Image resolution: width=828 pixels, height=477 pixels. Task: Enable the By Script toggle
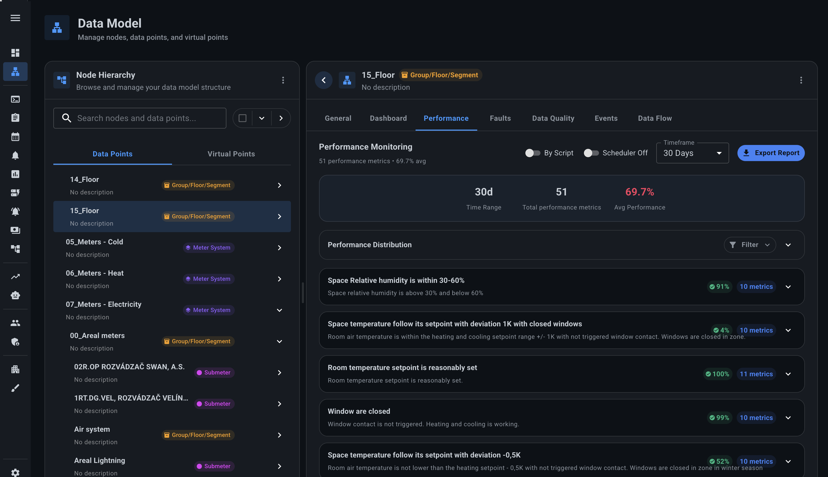[532, 153]
